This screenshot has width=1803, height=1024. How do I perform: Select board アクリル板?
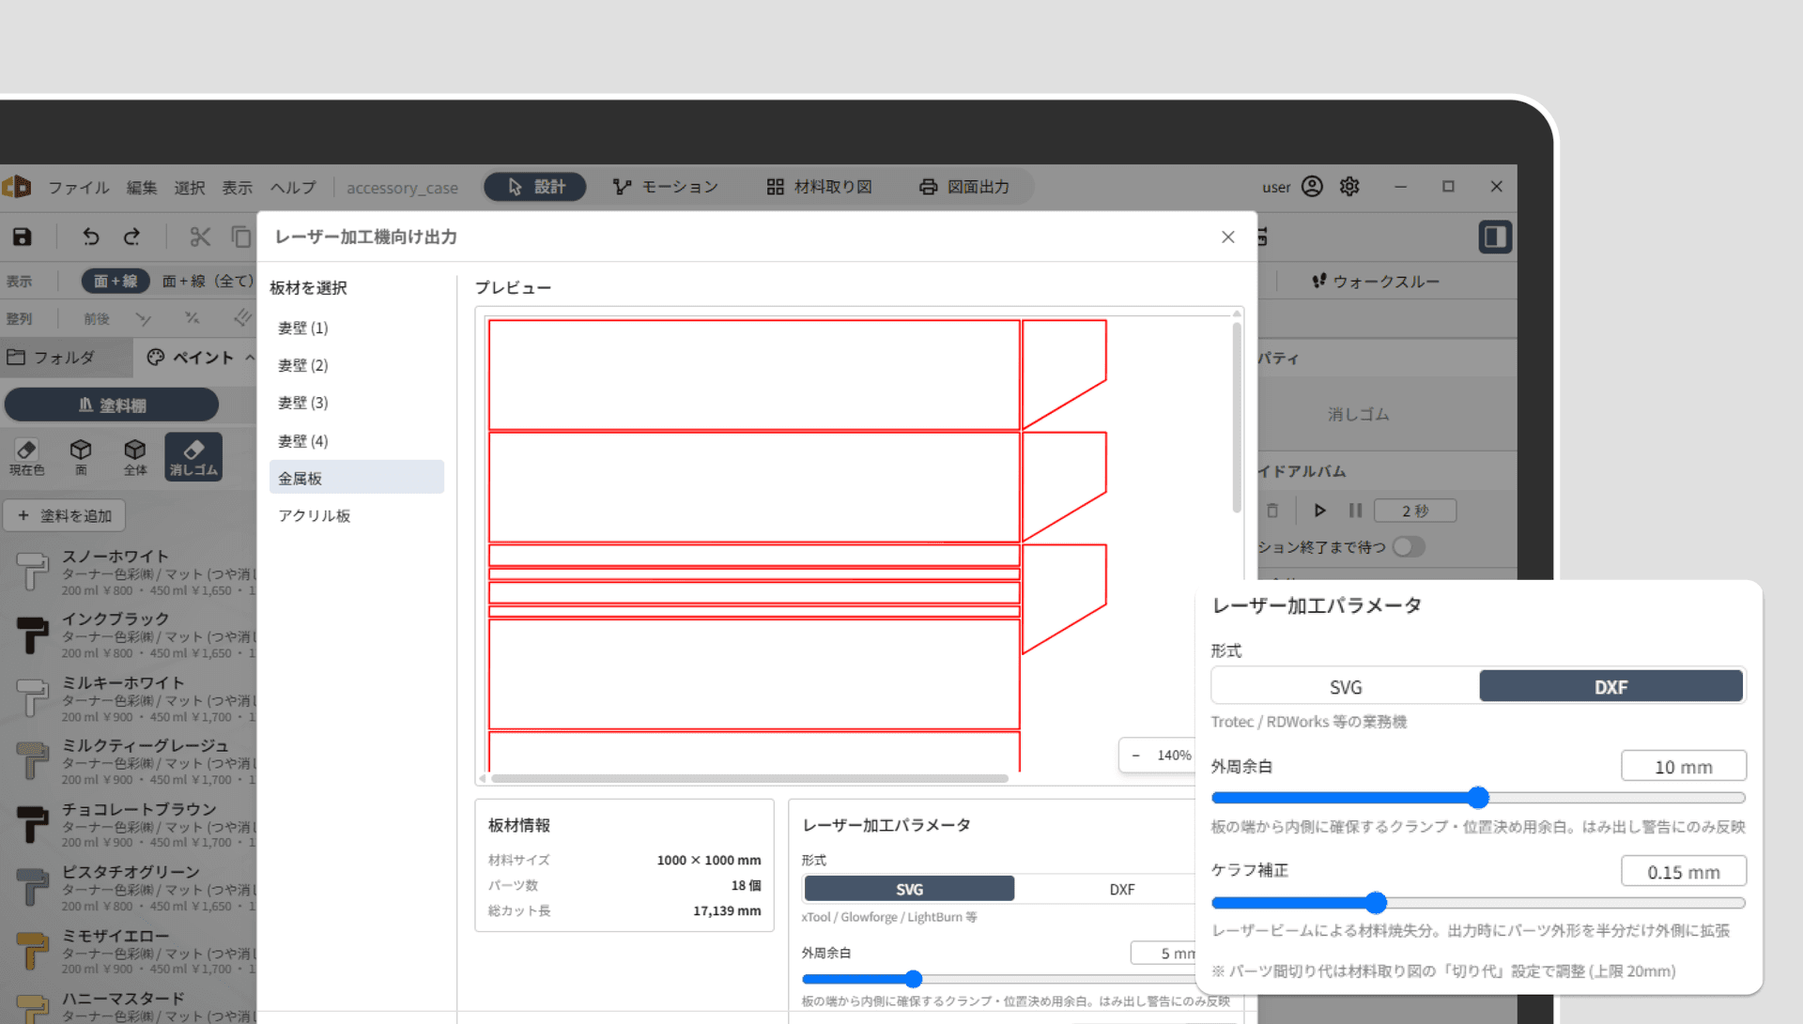click(x=356, y=515)
